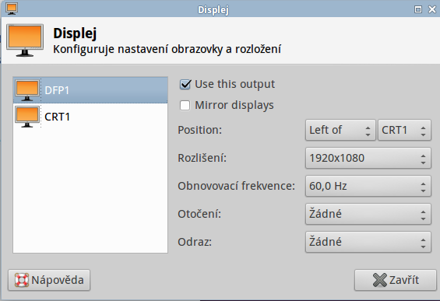Image resolution: width=440 pixels, height=301 pixels.
Task: Open help with the Nápověda button
Action: point(49,280)
